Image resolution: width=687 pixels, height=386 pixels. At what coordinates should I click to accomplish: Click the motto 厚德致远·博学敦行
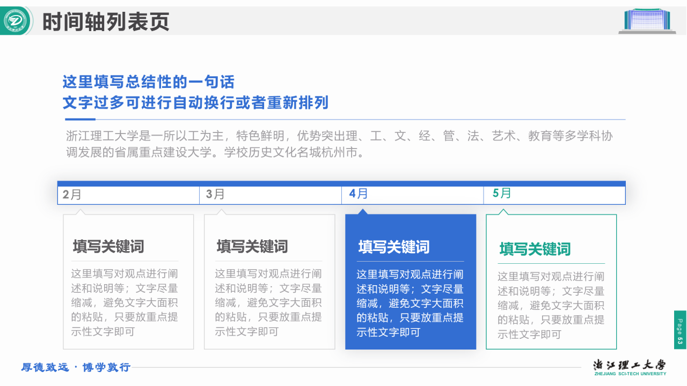[x=76, y=367]
